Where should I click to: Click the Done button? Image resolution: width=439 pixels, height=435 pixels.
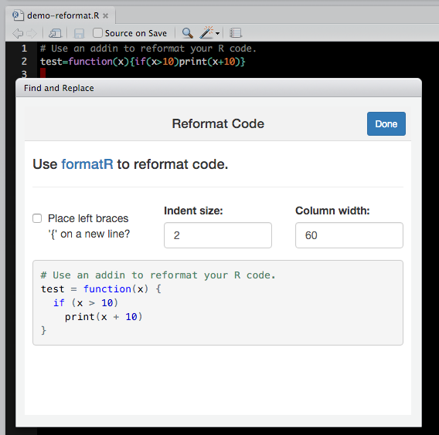(386, 123)
